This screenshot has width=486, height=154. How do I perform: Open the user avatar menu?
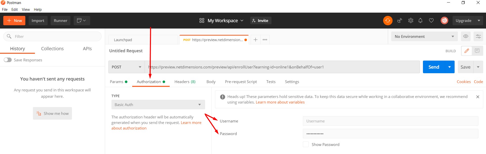[444, 20]
